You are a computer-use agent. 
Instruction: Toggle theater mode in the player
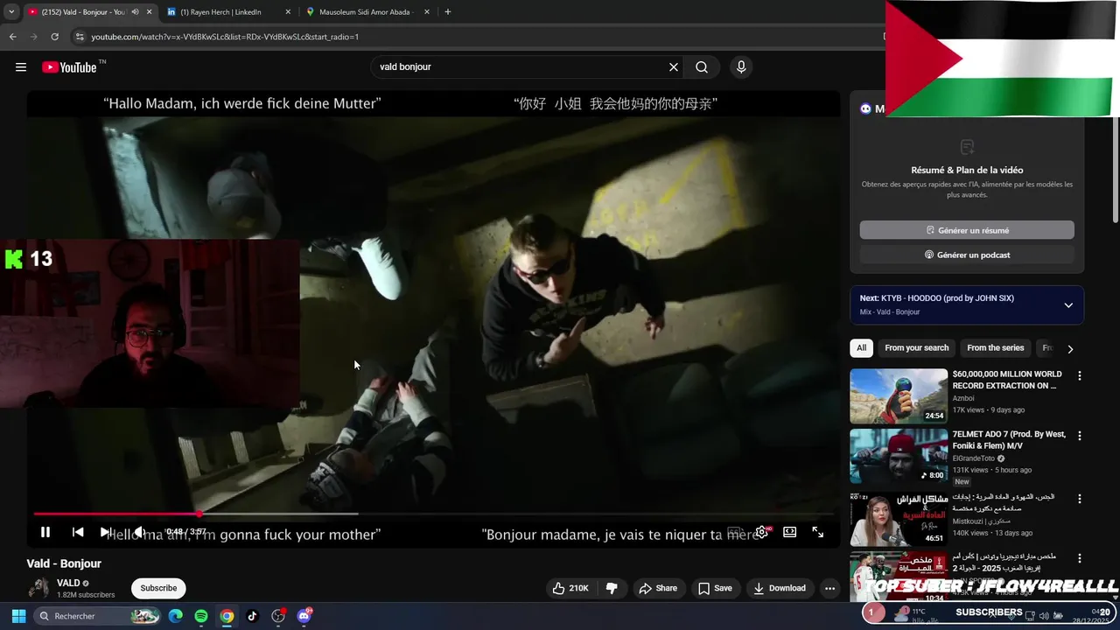pos(789,532)
